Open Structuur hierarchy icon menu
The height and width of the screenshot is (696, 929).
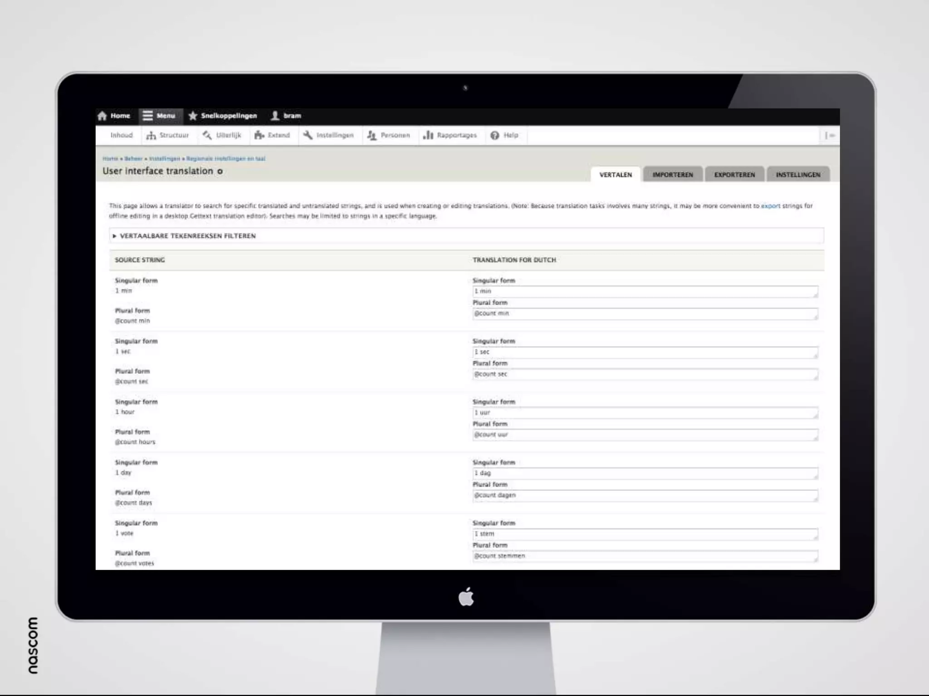pos(152,135)
